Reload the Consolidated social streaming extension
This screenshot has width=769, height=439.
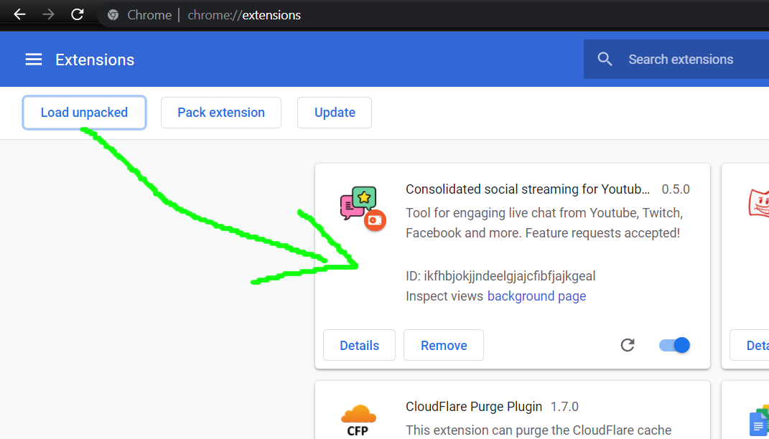(628, 346)
